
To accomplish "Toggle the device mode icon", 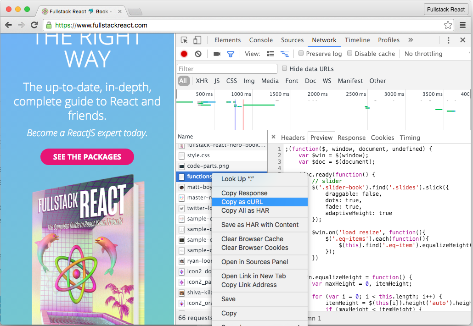I will [197, 40].
